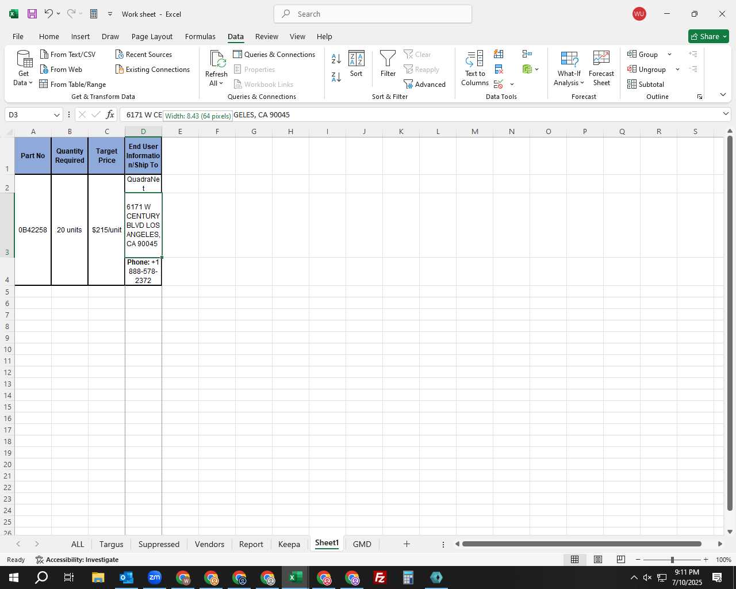This screenshot has height=589, width=736.
Task: Click the Undo arrow icon
Action: pos(49,14)
